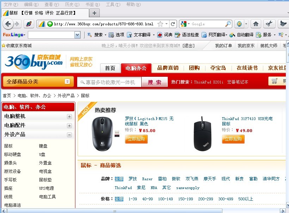Expand 电脑整机 category with plus

pos(69,117)
